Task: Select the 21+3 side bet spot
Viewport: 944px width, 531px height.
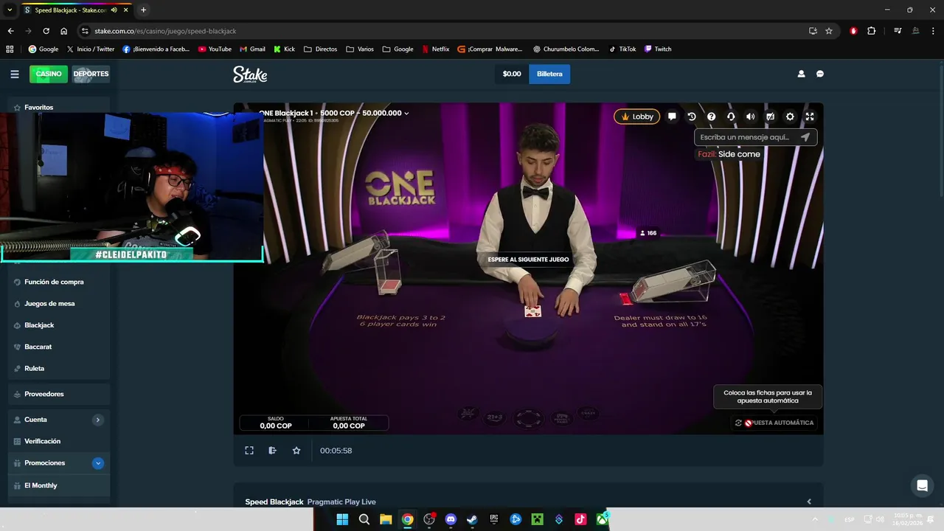Action: 495,417
